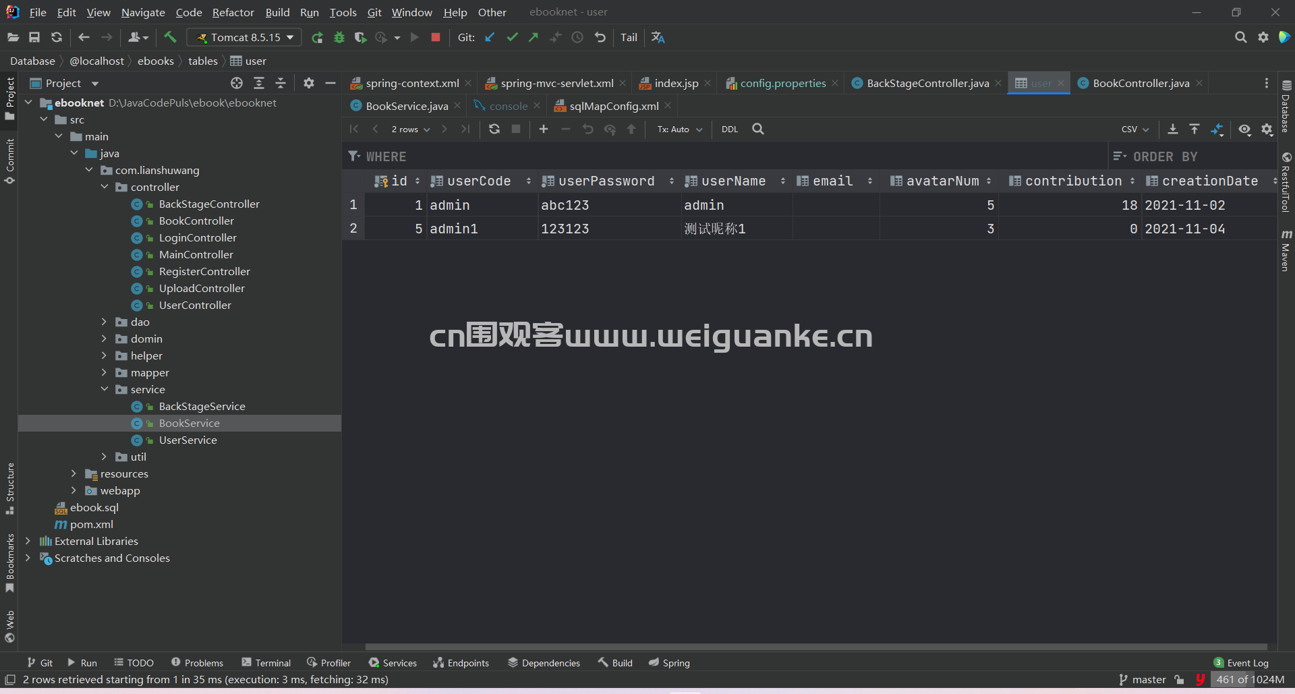Screen dimensions: 1295x694
Task: Click the Debug bug icon
Action: (x=339, y=38)
